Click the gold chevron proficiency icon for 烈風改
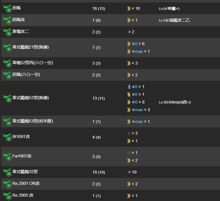 129,20
